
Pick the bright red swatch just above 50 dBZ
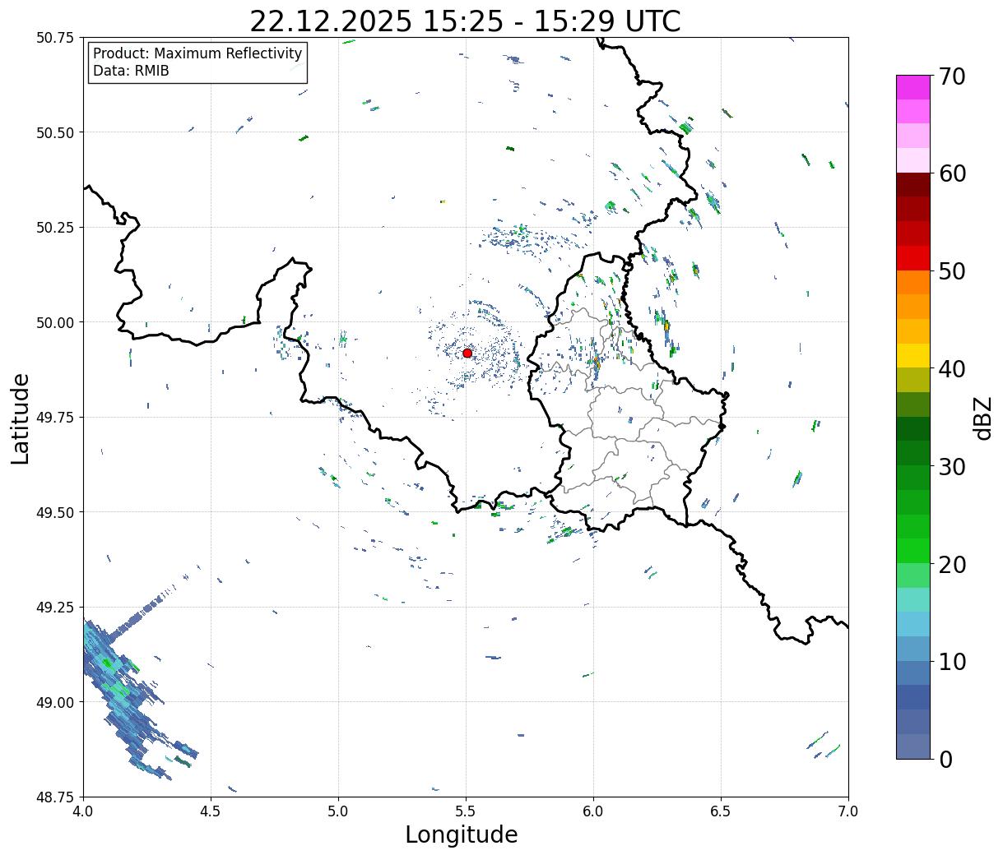(913, 258)
